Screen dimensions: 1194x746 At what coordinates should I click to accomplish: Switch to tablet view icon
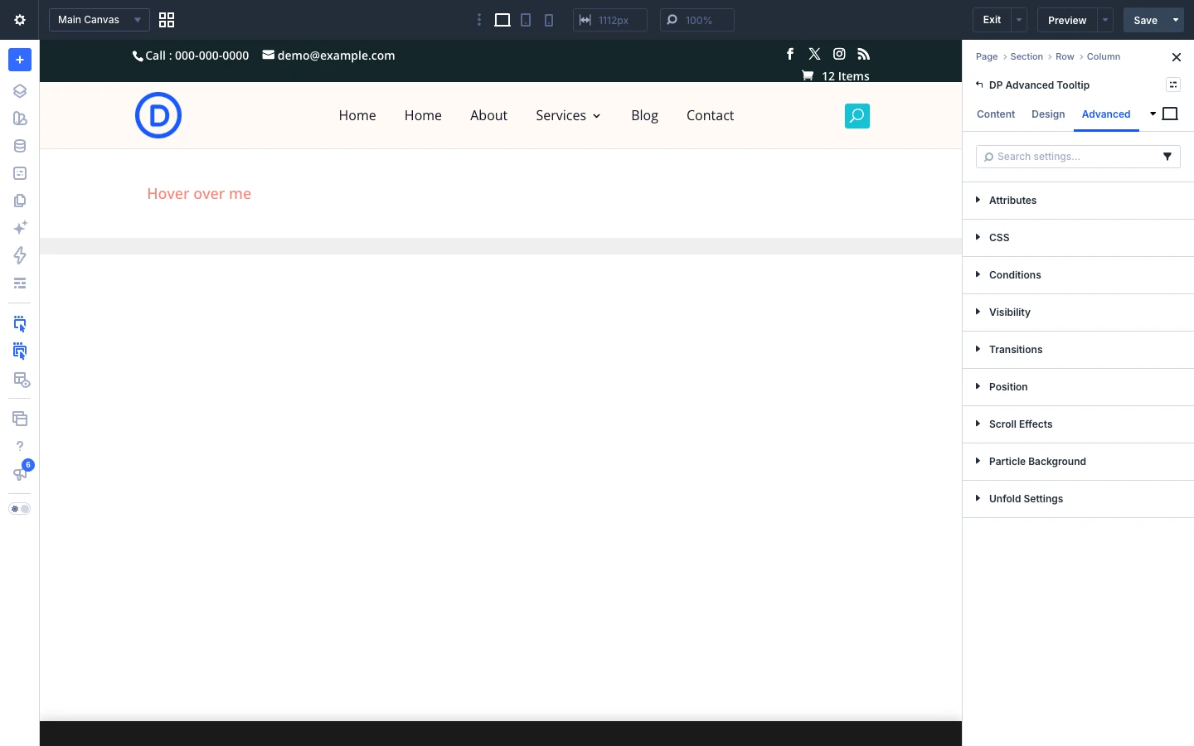526,20
